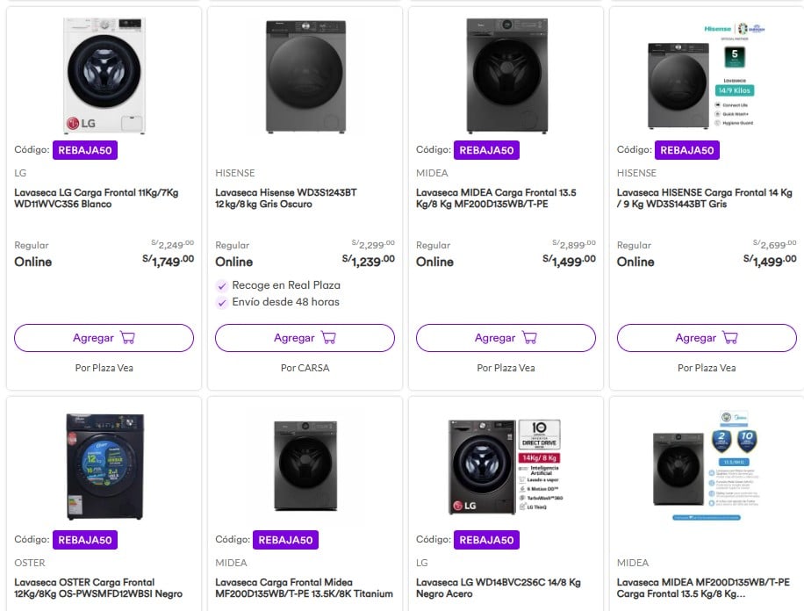Open Lavaseca MIDEA Carga Frontal 13.5 Kg title
The width and height of the screenshot is (804, 611).
point(495,198)
